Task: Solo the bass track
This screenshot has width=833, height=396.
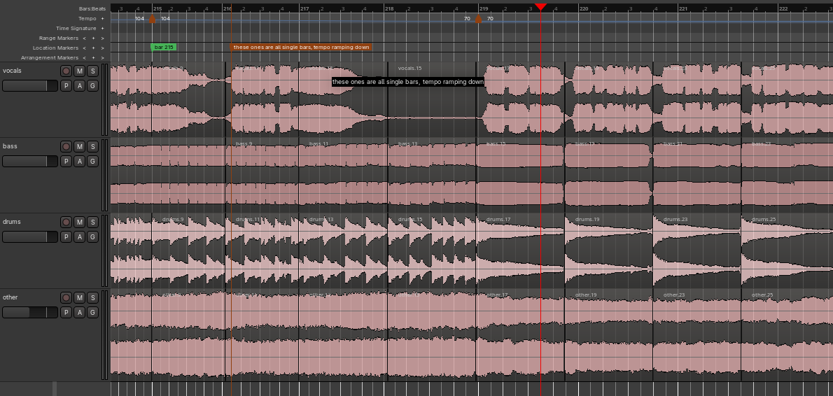Action: coord(92,146)
